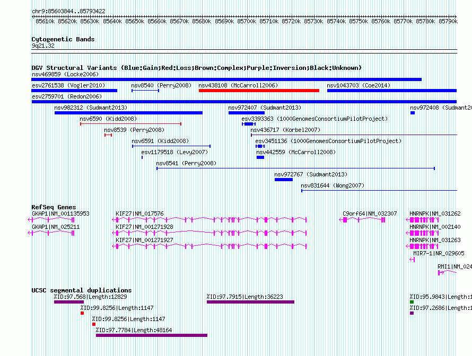Click the nsv8541 (Perry2008) label
Screen dimensions: 472x356
pos(186,163)
